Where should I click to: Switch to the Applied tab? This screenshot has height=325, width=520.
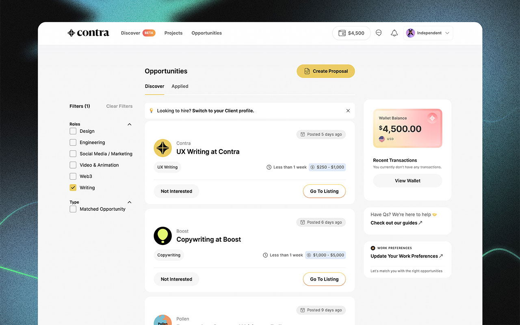(x=180, y=86)
